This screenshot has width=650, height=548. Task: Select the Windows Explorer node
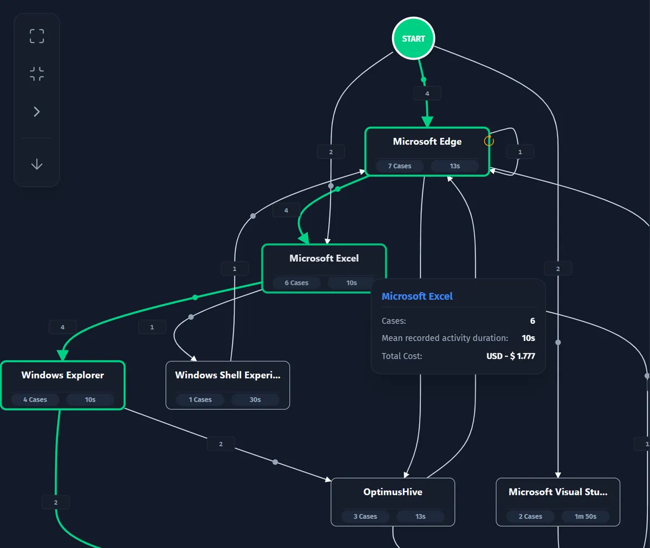tap(63, 385)
